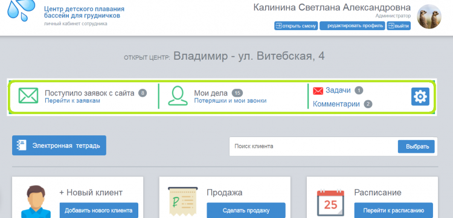Open the green envelope requests icon
Screen dimensions: 453x218
pyautogui.click(x=28, y=95)
